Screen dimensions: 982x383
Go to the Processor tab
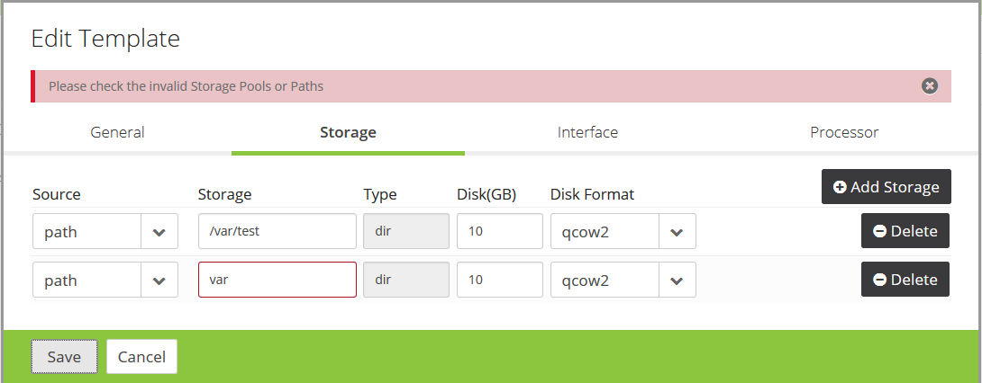(x=844, y=132)
